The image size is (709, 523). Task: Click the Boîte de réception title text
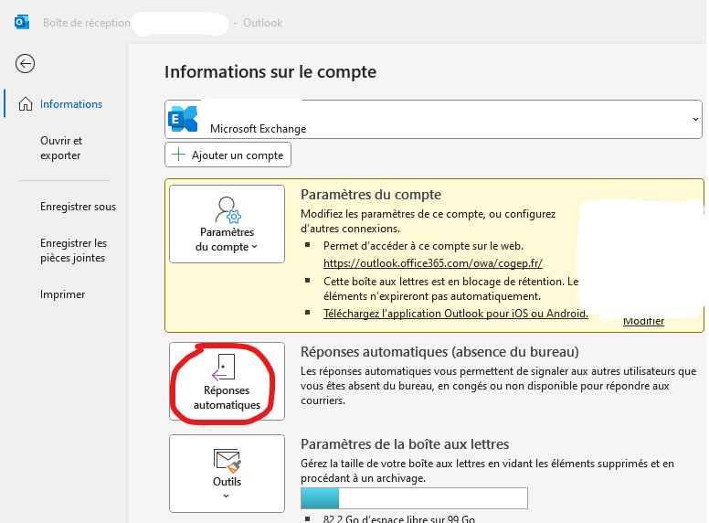(87, 23)
